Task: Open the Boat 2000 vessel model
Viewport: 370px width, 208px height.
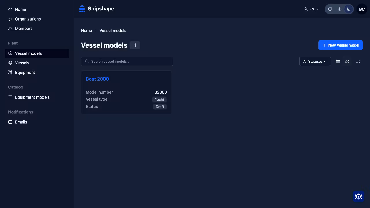Action: [97, 79]
